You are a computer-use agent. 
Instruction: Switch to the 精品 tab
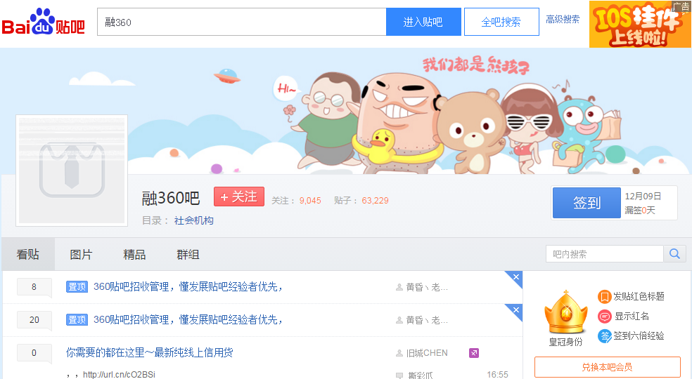[x=134, y=254]
